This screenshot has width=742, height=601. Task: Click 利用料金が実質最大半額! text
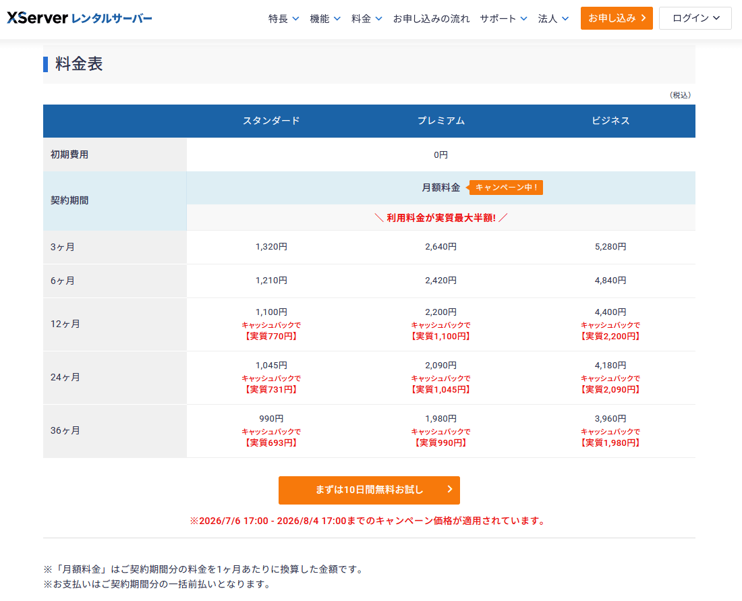440,218
